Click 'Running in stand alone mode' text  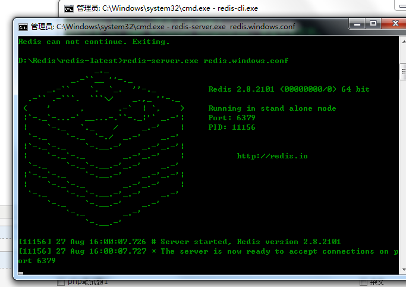(272, 108)
